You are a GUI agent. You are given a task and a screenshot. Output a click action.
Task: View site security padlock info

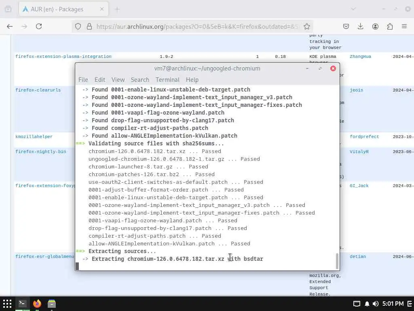coord(89,26)
